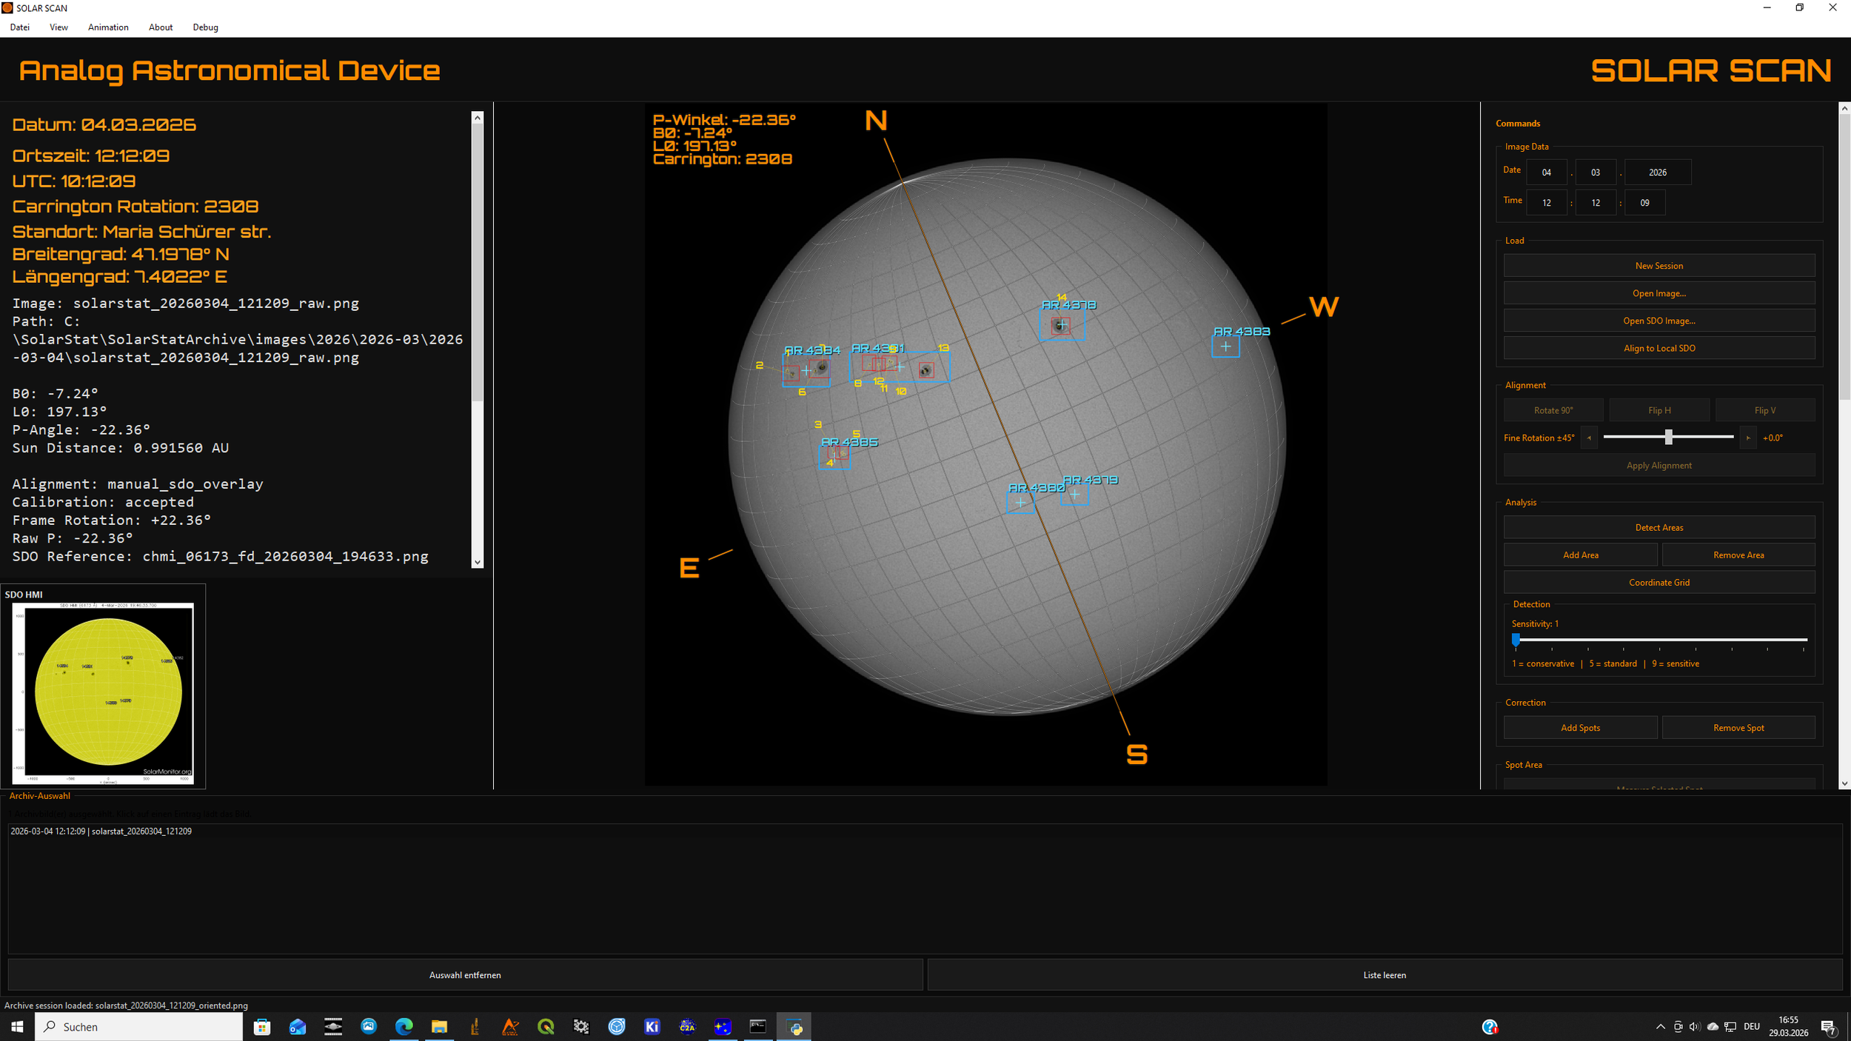
Task: Click the AR 4378 sunspot marker
Action: 1061,325
